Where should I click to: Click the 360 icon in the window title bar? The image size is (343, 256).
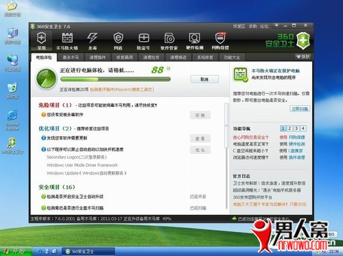(33, 26)
